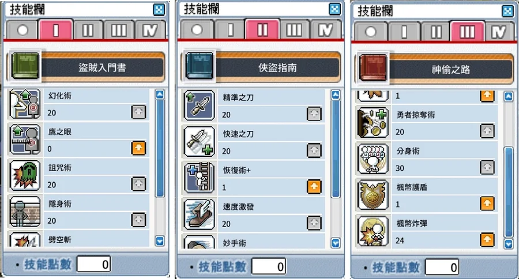Select the beginner circle tab in 神偷之路 window
This screenshot has width=519, height=279.
pyautogui.click(x=371, y=32)
